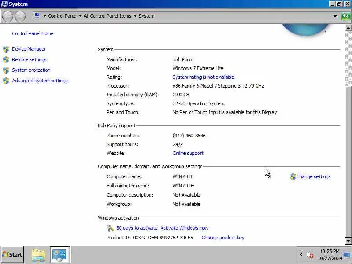Open the file explorer folder taskbar icon
Screen dimensions: 352x264
point(38,255)
